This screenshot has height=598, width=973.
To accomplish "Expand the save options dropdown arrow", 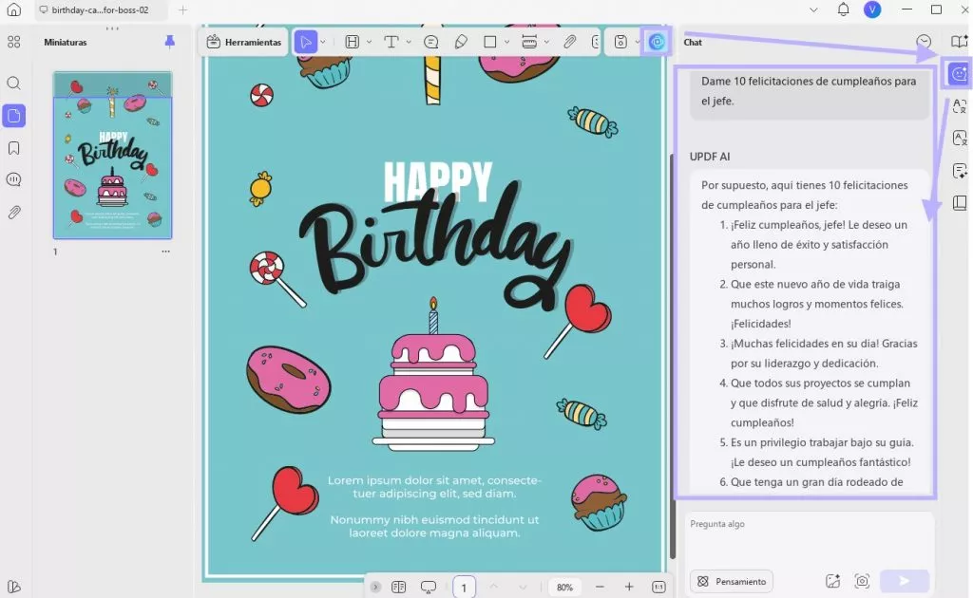I will (x=638, y=42).
